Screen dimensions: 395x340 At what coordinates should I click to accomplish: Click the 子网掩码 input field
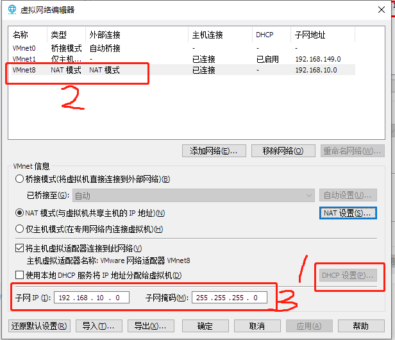(229, 298)
